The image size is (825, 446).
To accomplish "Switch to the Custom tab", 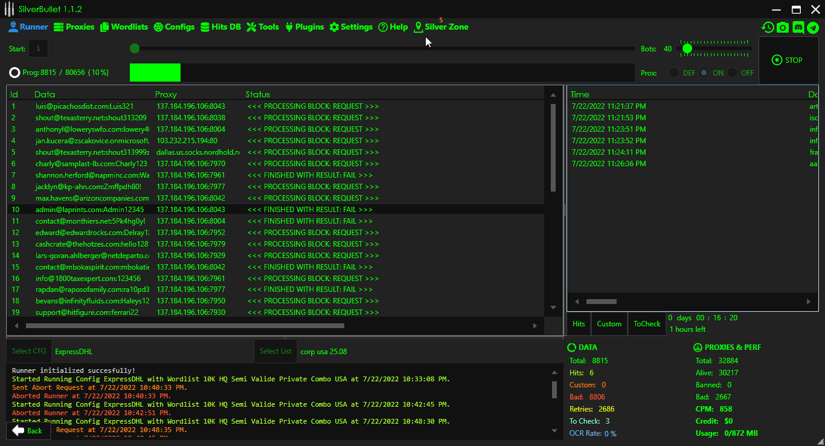I will point(609,324).
